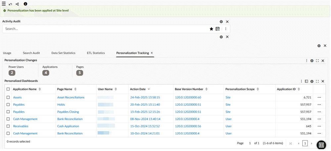The height and width of the screenshot is (151, 331).
Task: Select page number 1 in pagination
Action: [x=305, y=143]
